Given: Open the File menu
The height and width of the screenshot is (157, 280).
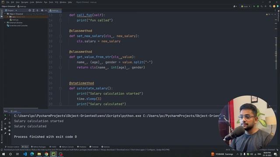Looking at the screenshot, I should pyautogui.click(x=8, y=2).
